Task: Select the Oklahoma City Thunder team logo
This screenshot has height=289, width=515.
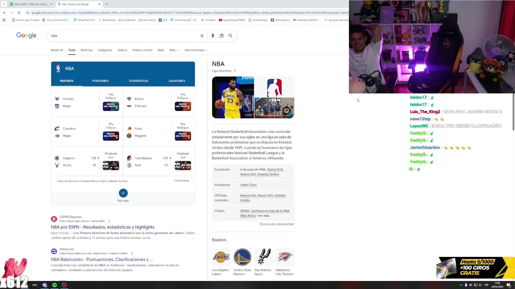Action: tap(285, 257)
